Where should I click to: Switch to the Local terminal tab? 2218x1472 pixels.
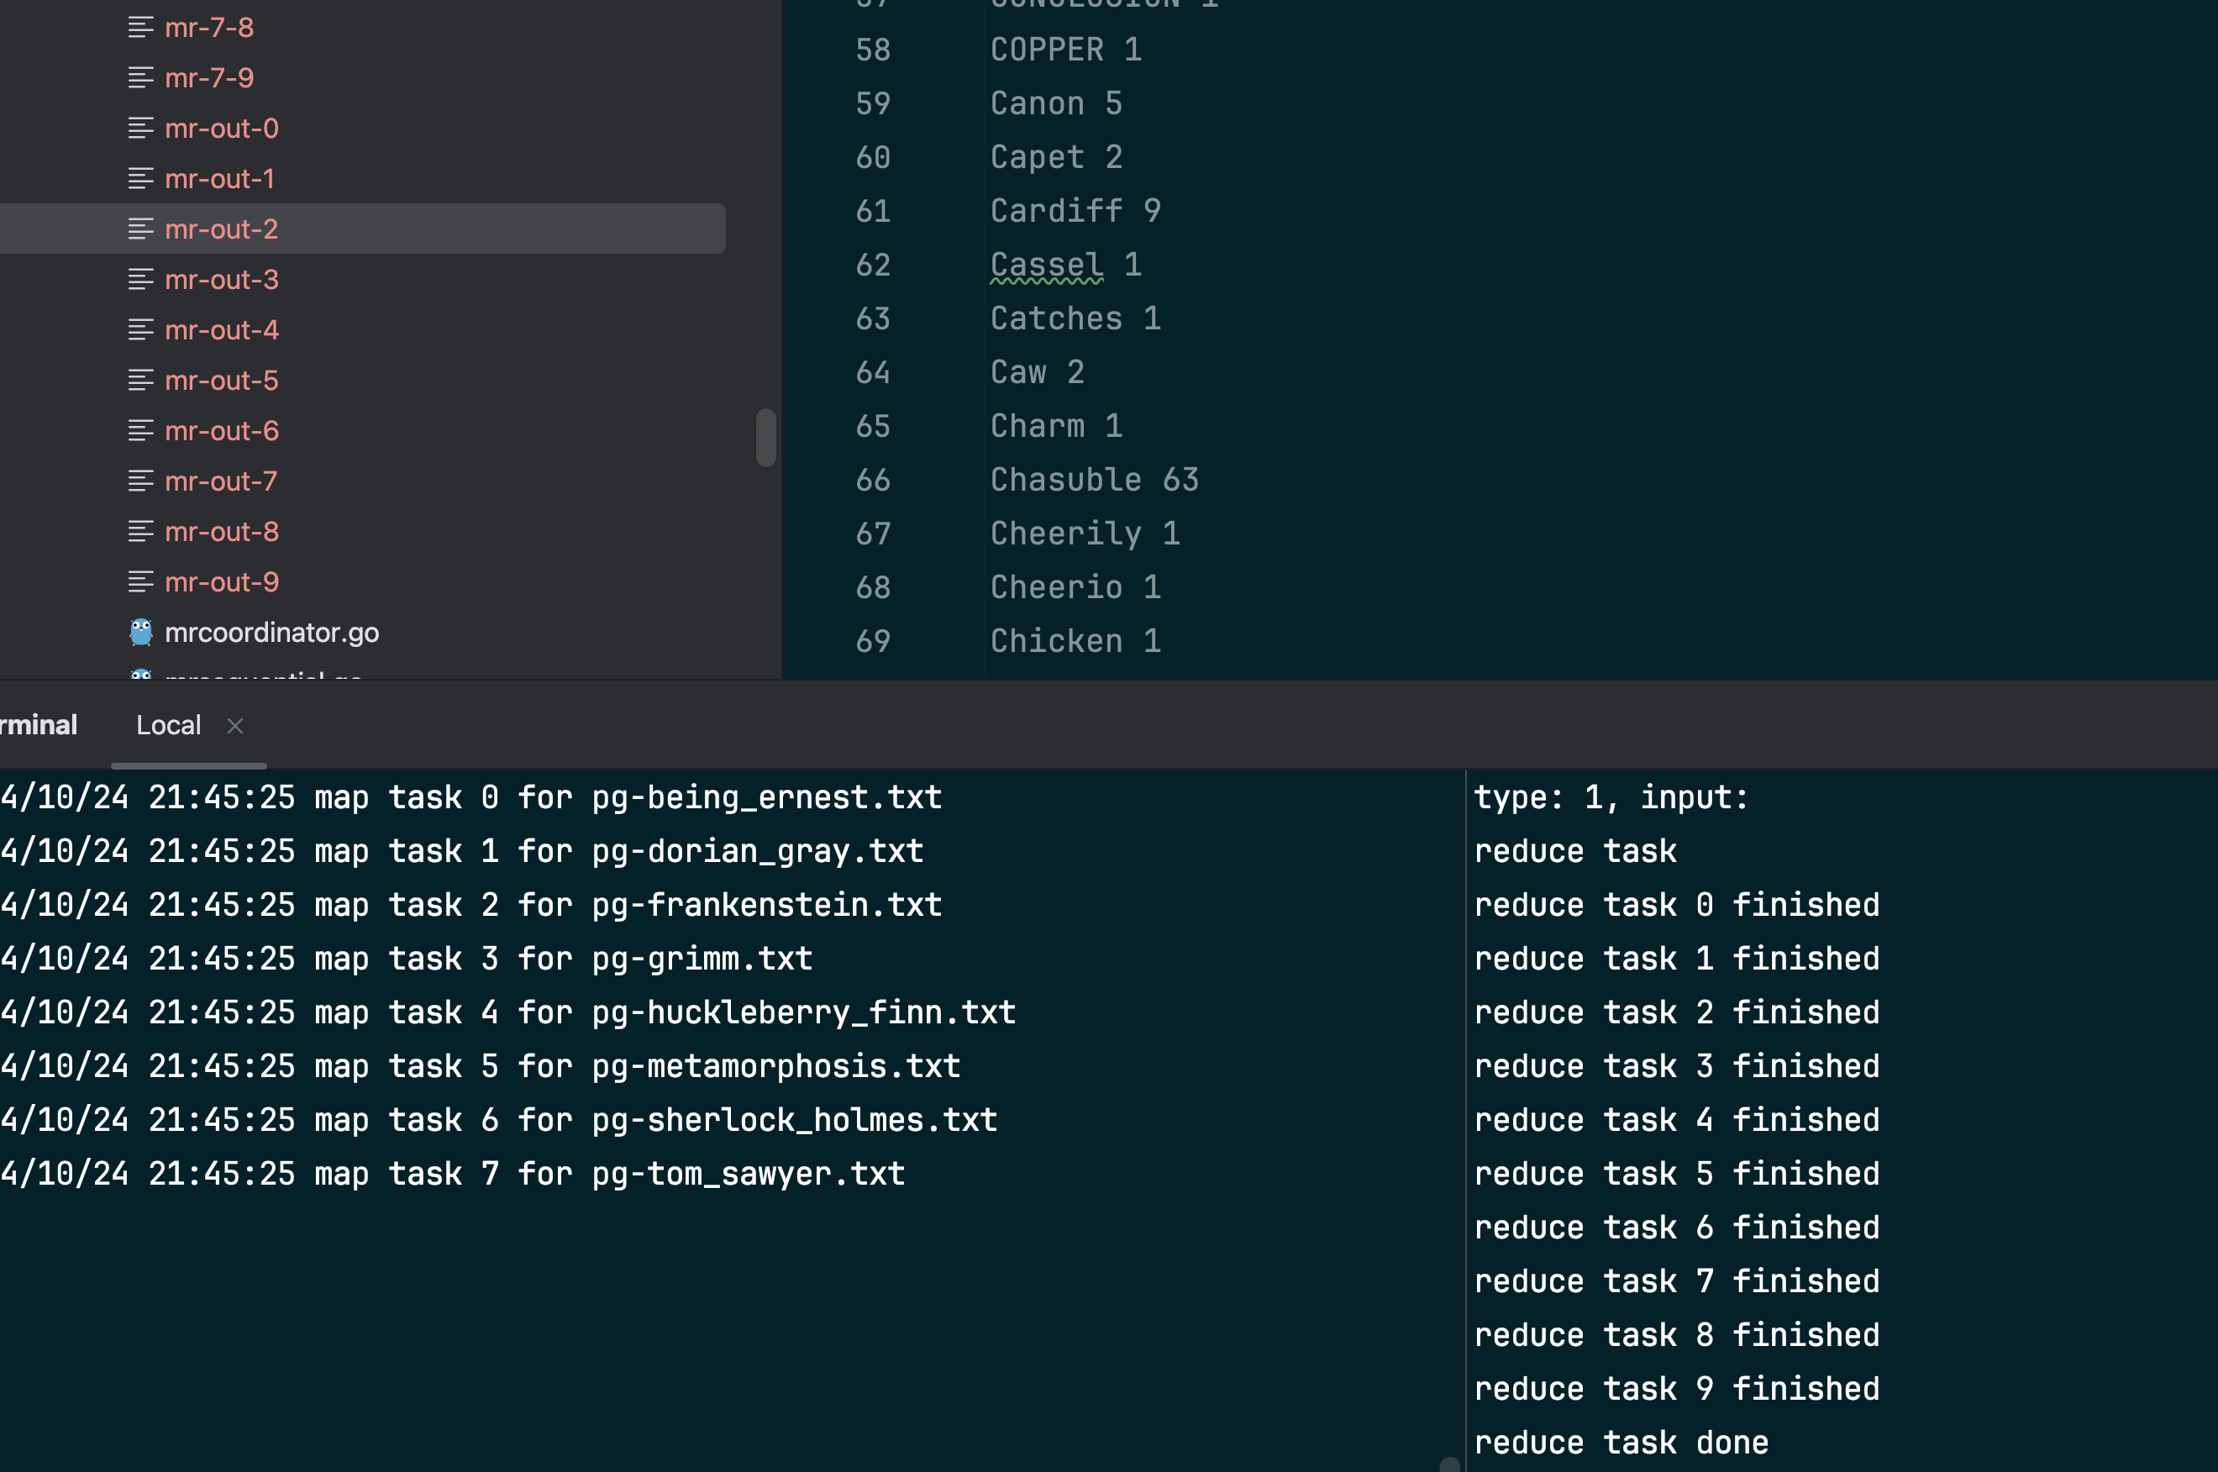click(x=169, y=726)
